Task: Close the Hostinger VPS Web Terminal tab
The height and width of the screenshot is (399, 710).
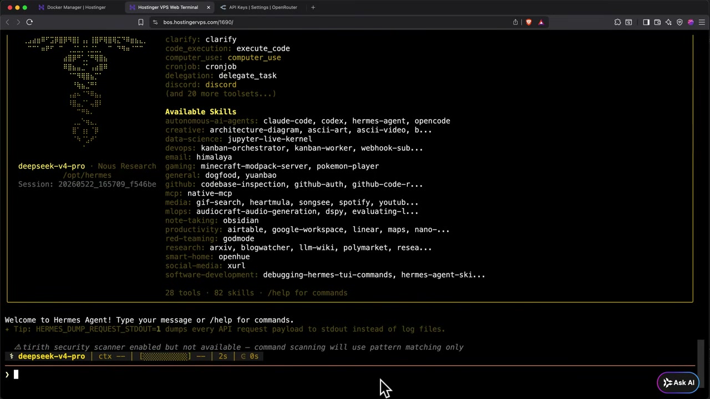Action: (x=209, y=7)
